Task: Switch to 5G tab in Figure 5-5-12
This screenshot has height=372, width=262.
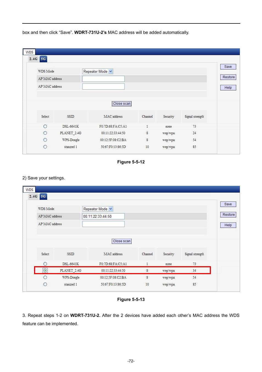Action: pos(43,59)
